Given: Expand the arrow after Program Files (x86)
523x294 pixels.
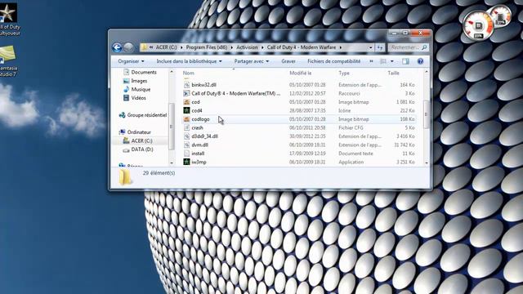Looking at the screenshot, I should pos(232,47).
